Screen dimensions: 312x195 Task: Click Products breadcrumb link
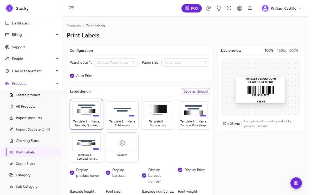pyautogui.click(x=74, y=26)
